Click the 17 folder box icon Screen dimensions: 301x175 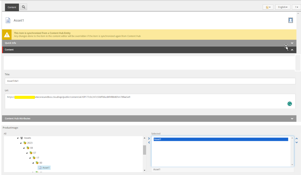coord(34,158)
